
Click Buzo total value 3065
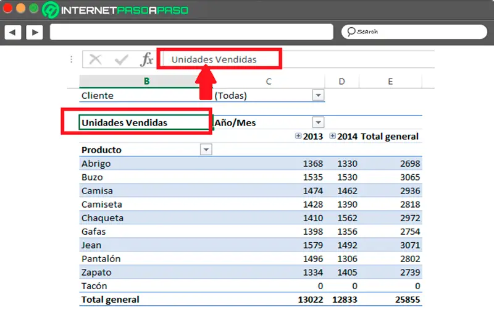[x=410, y=177]
